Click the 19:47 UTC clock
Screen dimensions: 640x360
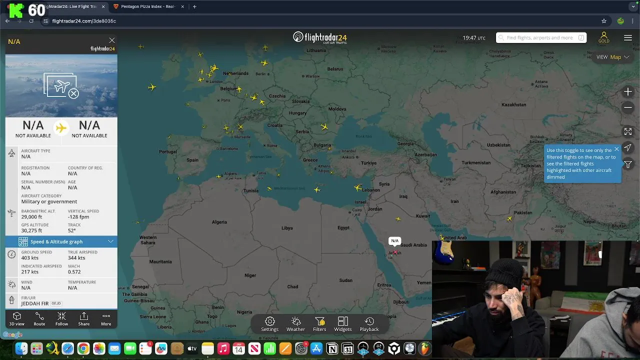[x=474, y=38]
